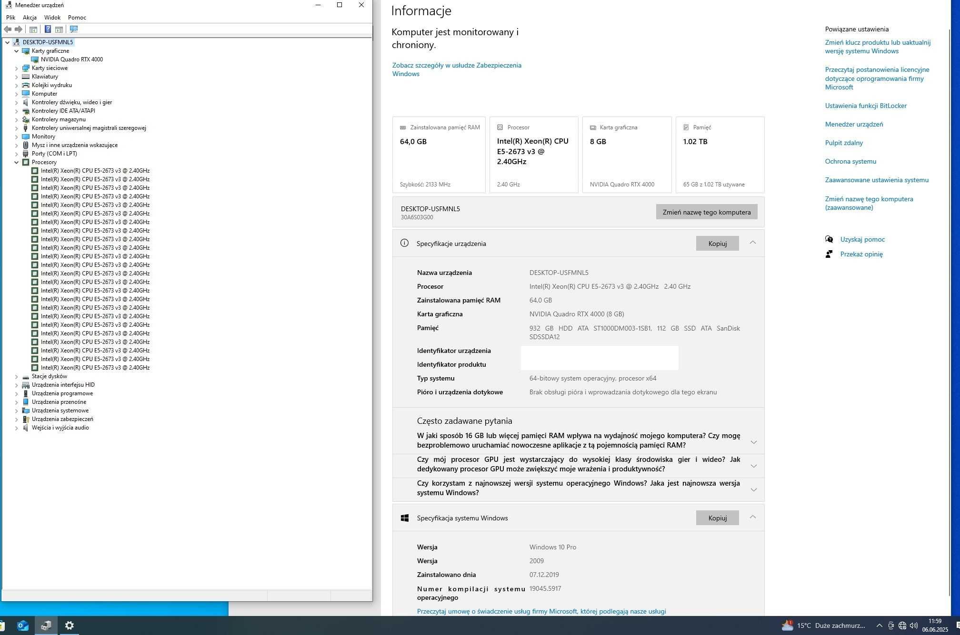This screenshot has width=960, height=635.
Task: Click the scan for hardware changes monitor icon
Action: (74, 29)
